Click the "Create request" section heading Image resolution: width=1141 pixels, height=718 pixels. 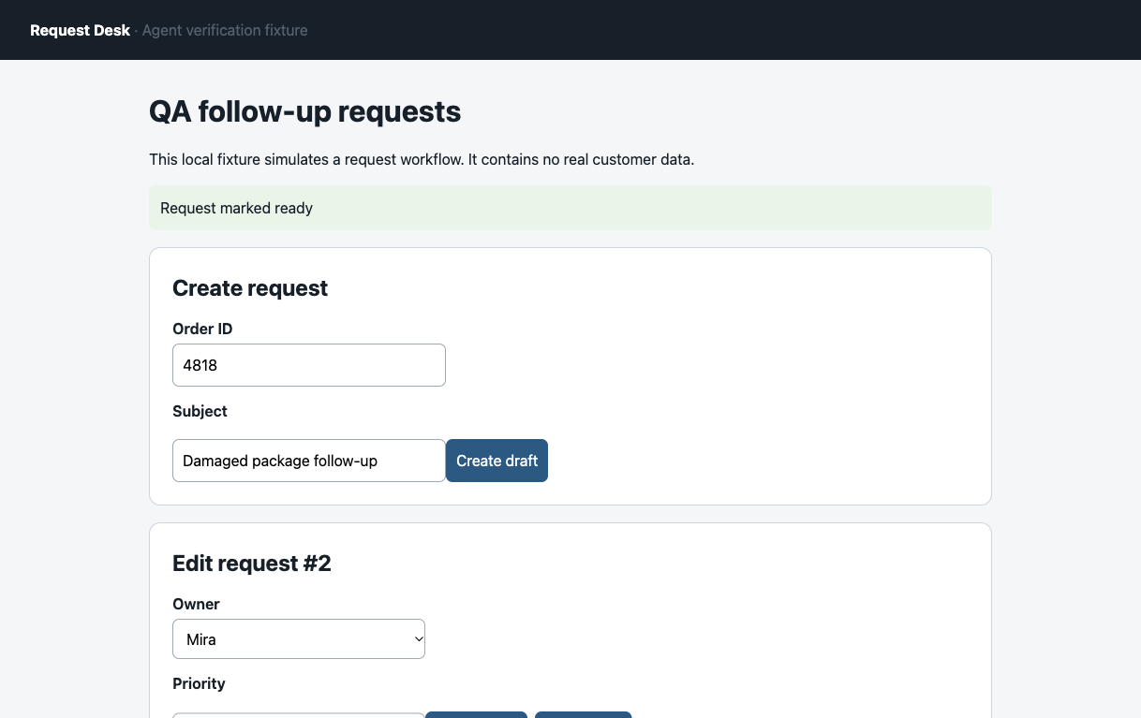tap(250, 288)
